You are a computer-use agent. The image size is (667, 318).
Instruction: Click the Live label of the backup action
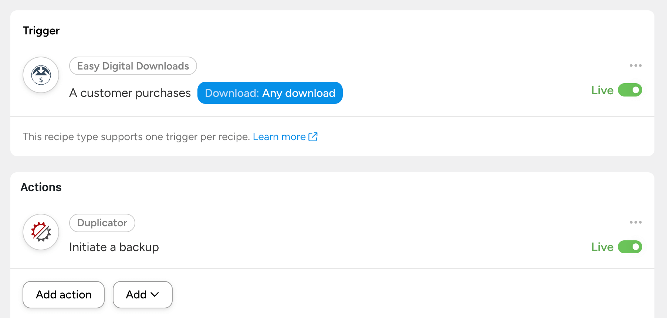click(602, 247)
